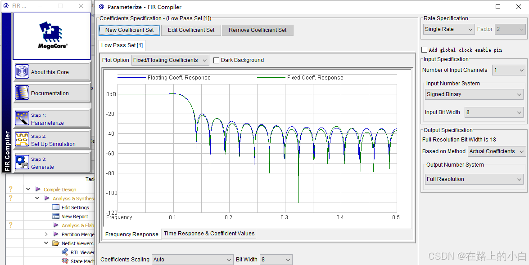The height and width of the screenshot is (265, 529).
Task: Open the Input Number System dropdown
Action: click(474, 94)
